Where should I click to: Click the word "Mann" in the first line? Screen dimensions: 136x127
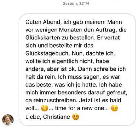coord(114,22)
